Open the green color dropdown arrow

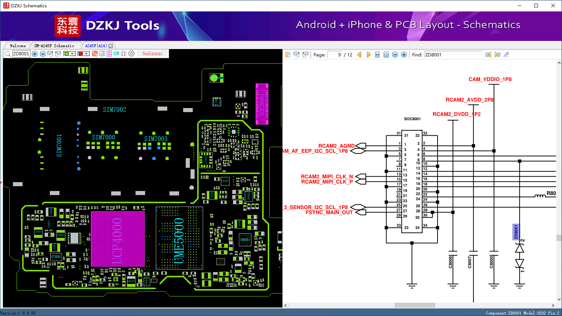coord(73,54)
